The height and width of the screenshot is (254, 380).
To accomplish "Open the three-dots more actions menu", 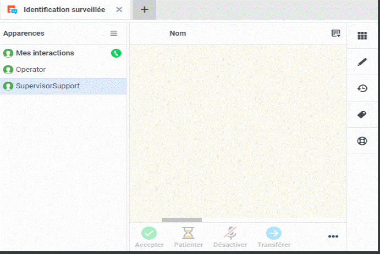I will [x=333, y=236].
